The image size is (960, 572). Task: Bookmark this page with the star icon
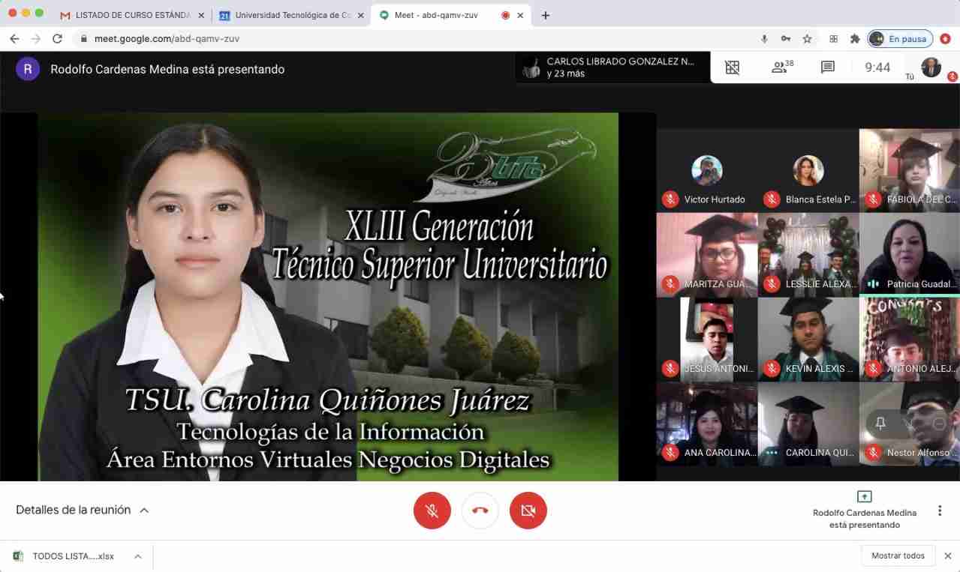[808, 39]
